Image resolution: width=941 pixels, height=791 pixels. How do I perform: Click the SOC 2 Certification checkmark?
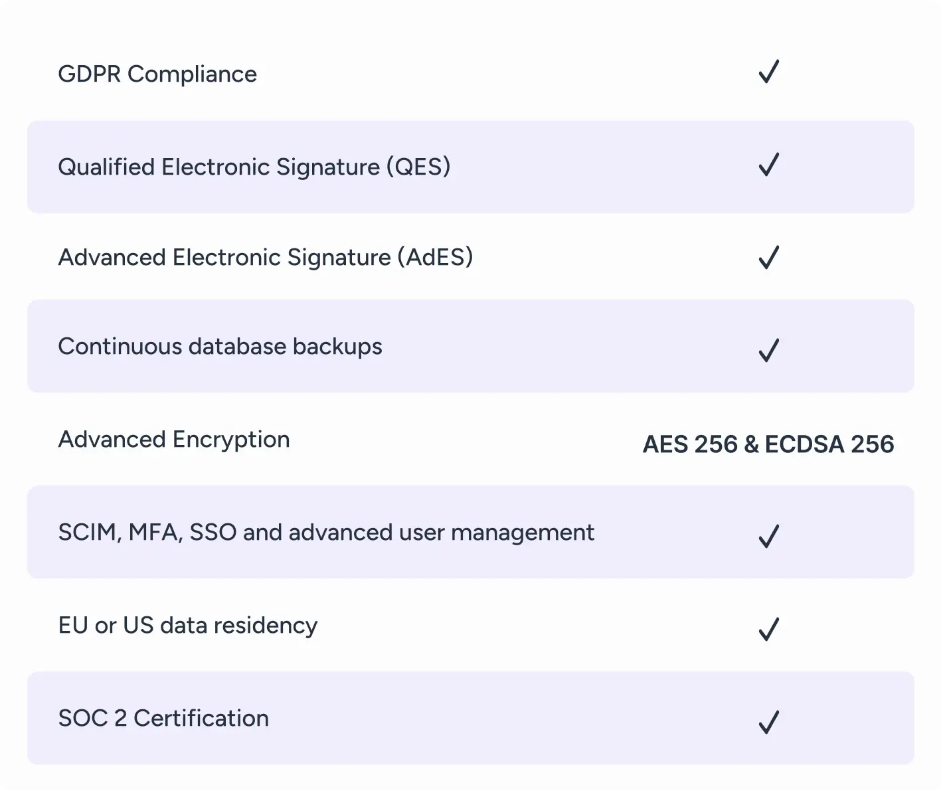768,722
